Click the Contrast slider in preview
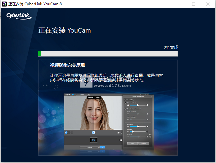 pyautogui.click(x=137, y=131)
